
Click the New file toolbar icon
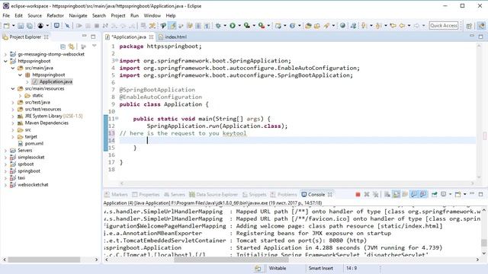[x=7, y=26]
